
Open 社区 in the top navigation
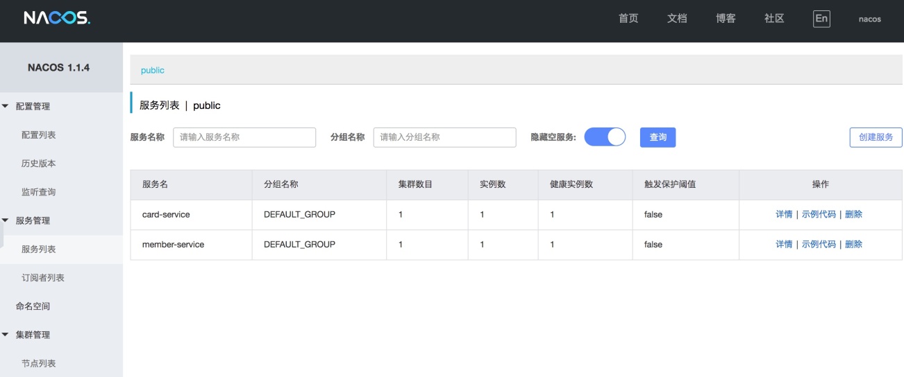coord(774,19)
